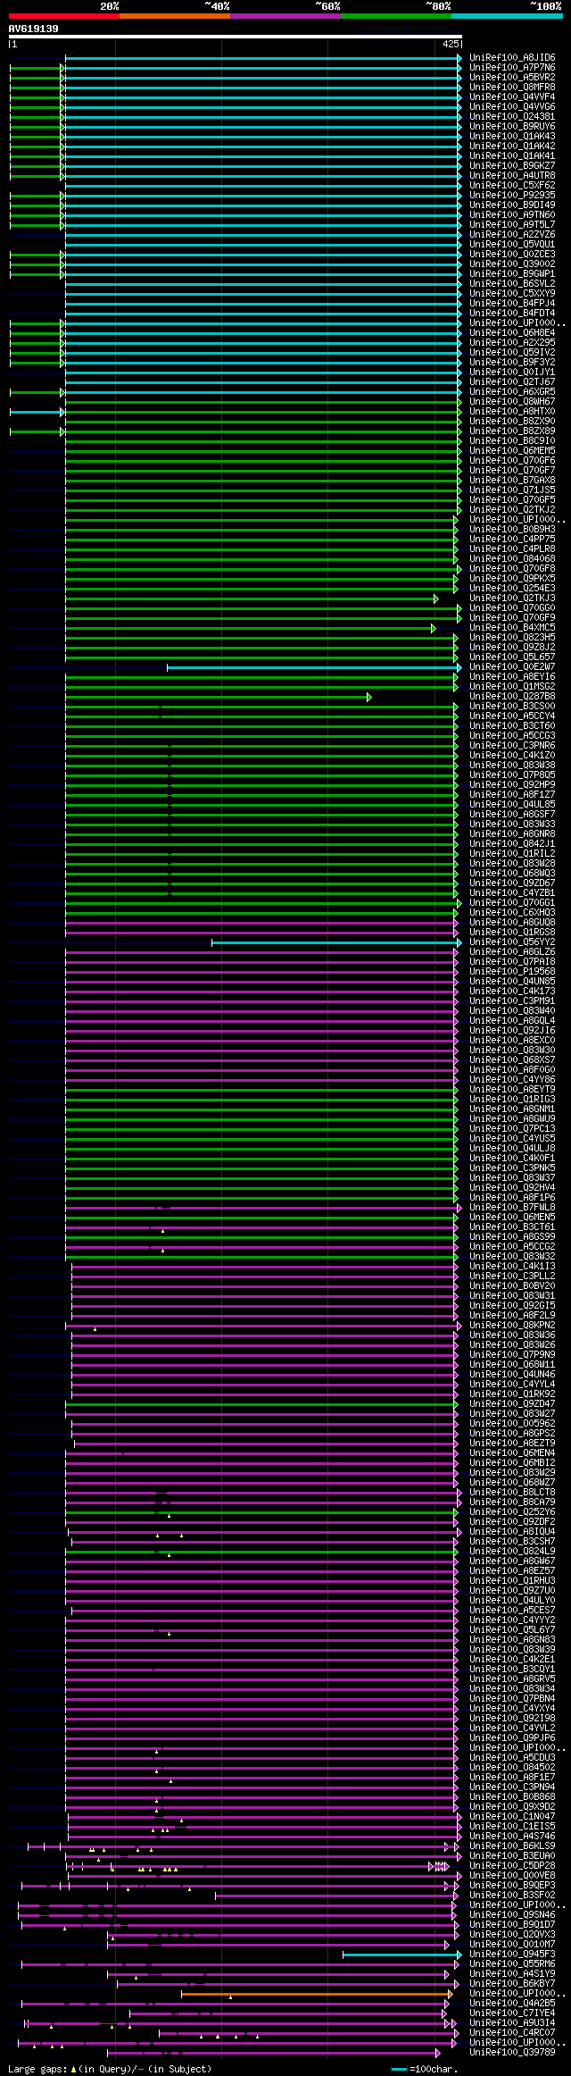
Task: Select hit UniRef100_C3PM91
Action: tap(512, 1001)
